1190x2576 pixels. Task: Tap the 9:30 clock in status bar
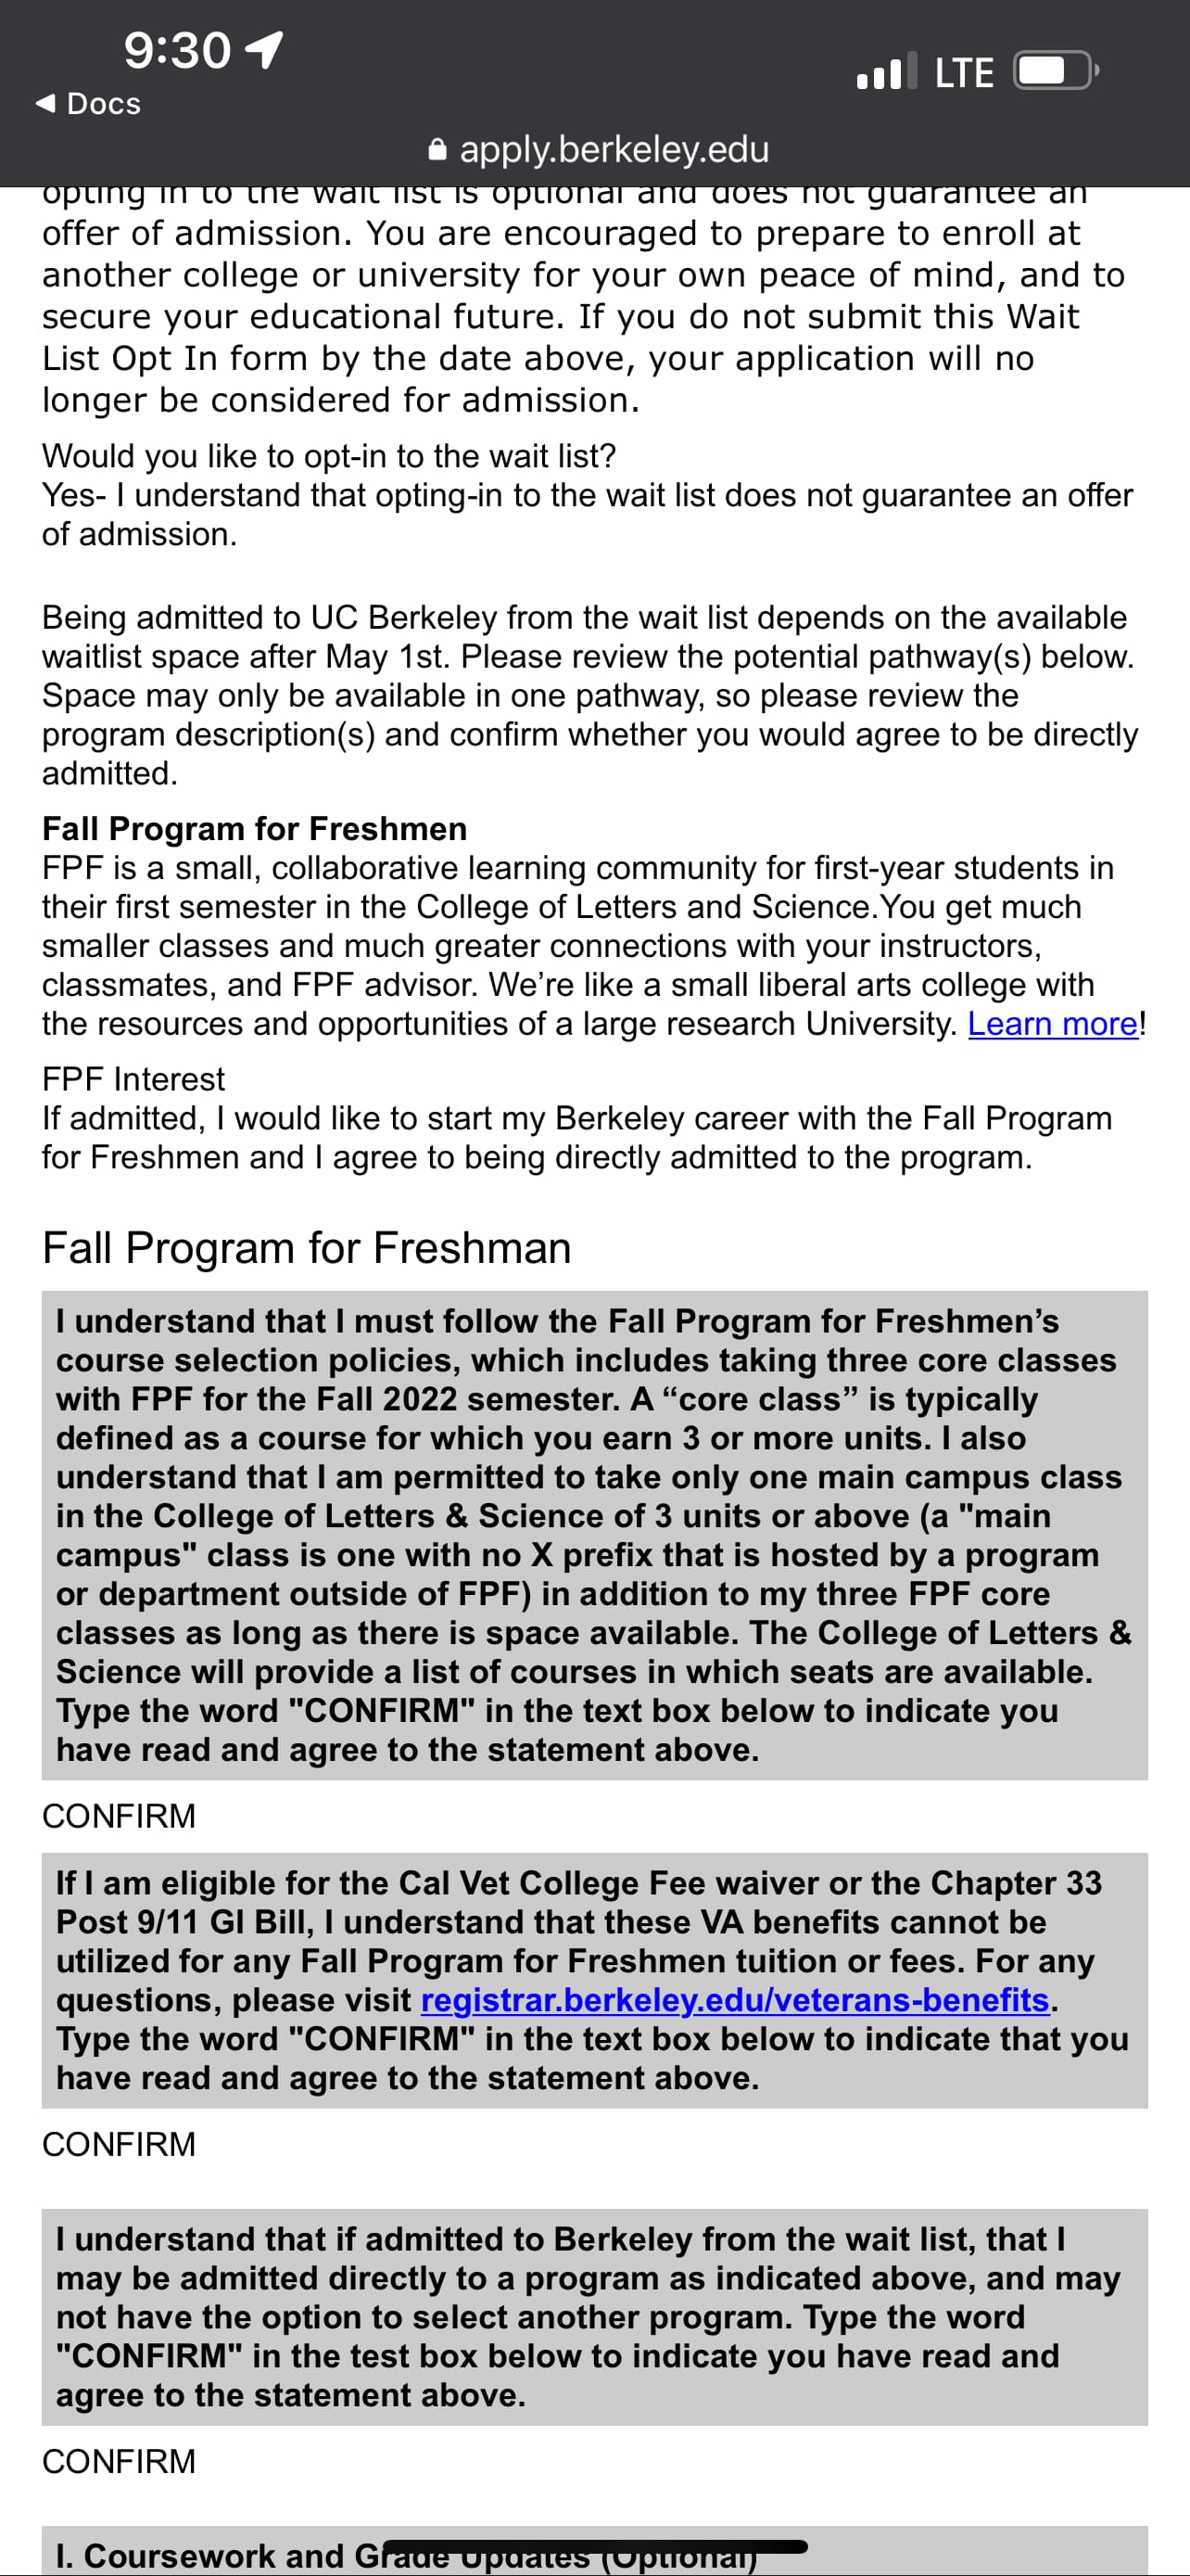click(x=177, y=50)
